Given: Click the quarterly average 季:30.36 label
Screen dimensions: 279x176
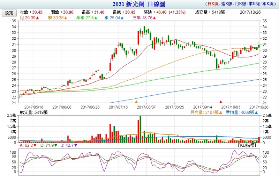Looking at the screenshot, I should click(58, 18).
